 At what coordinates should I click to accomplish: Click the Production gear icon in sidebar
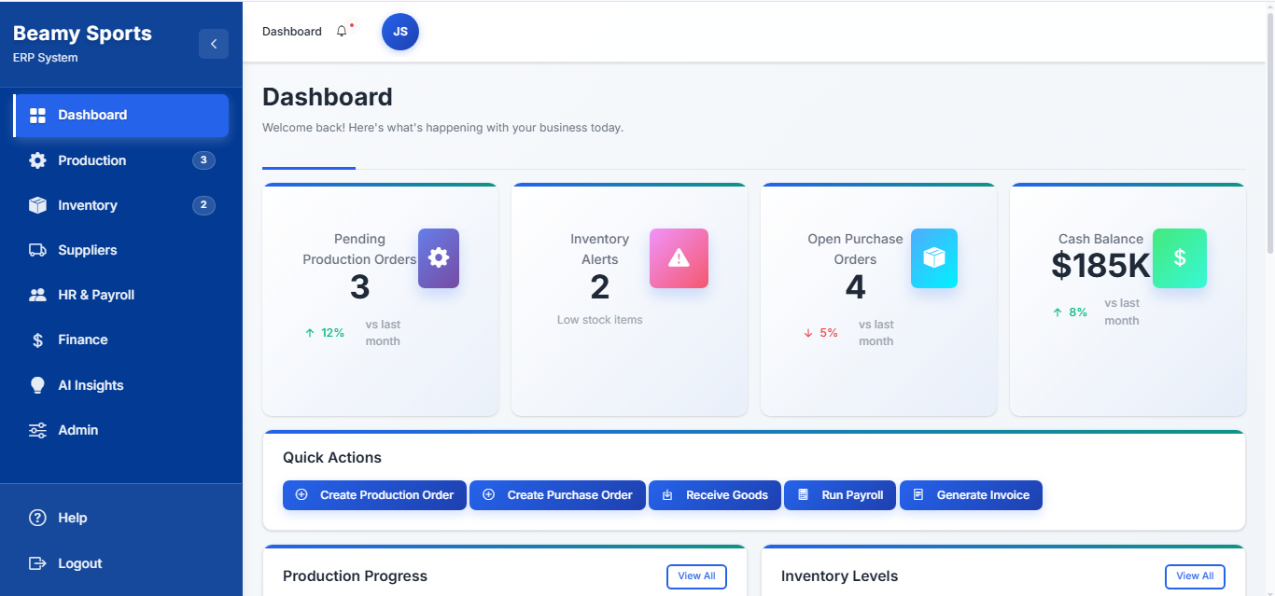pos(37,160)
